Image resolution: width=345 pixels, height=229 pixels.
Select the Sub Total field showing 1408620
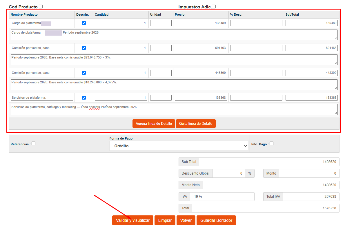click(x=269, y=162)
